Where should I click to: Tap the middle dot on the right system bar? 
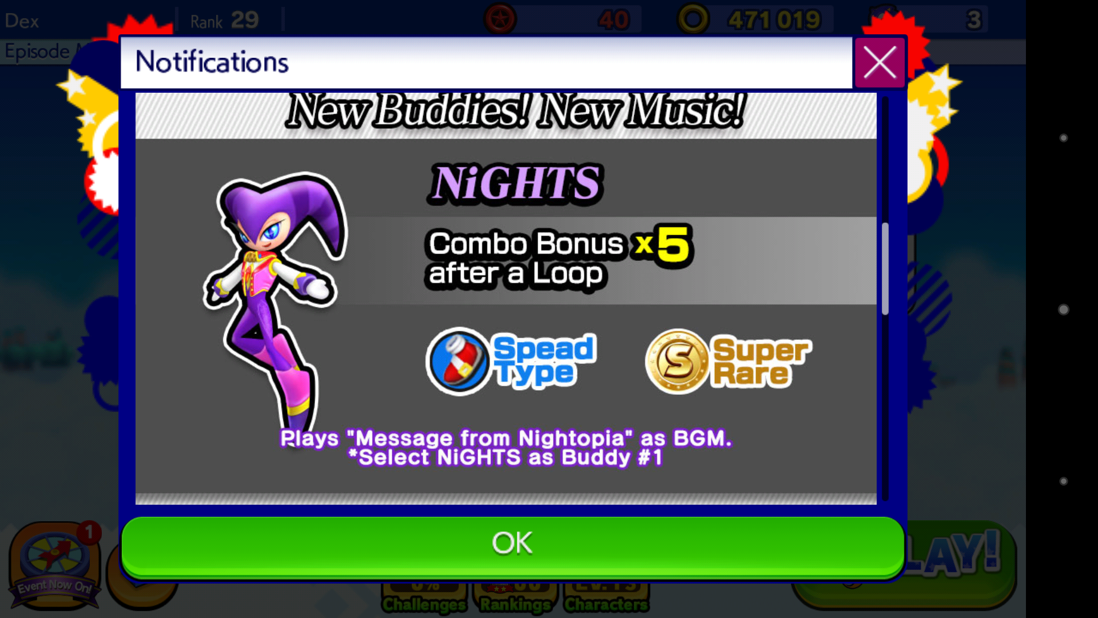(1064, 310)
